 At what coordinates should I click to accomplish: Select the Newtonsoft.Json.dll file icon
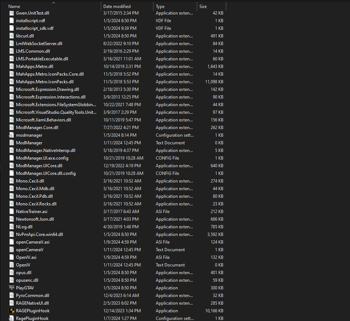click(x=12, y=219)
